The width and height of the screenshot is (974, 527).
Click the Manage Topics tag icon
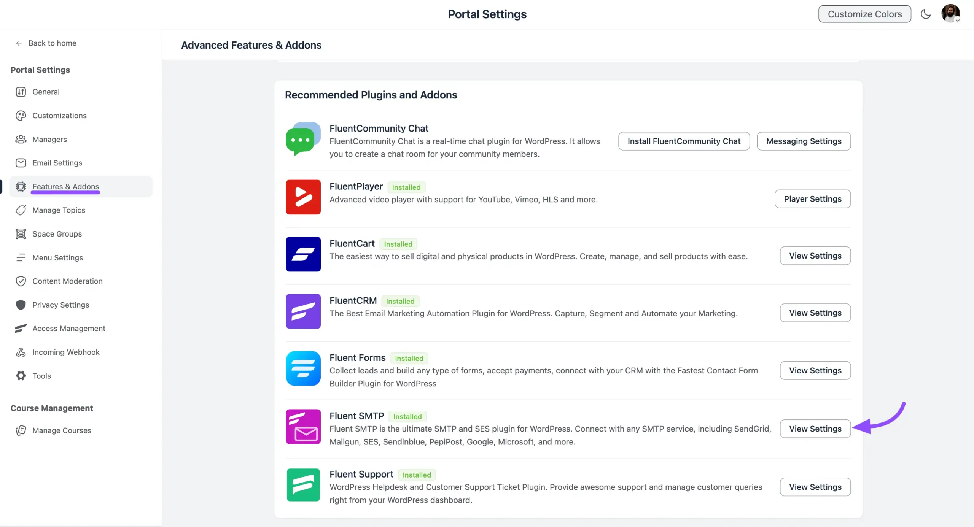[21, 210]
